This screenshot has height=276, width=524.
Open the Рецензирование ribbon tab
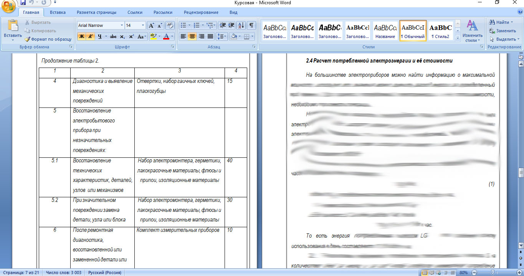point(201,12)
